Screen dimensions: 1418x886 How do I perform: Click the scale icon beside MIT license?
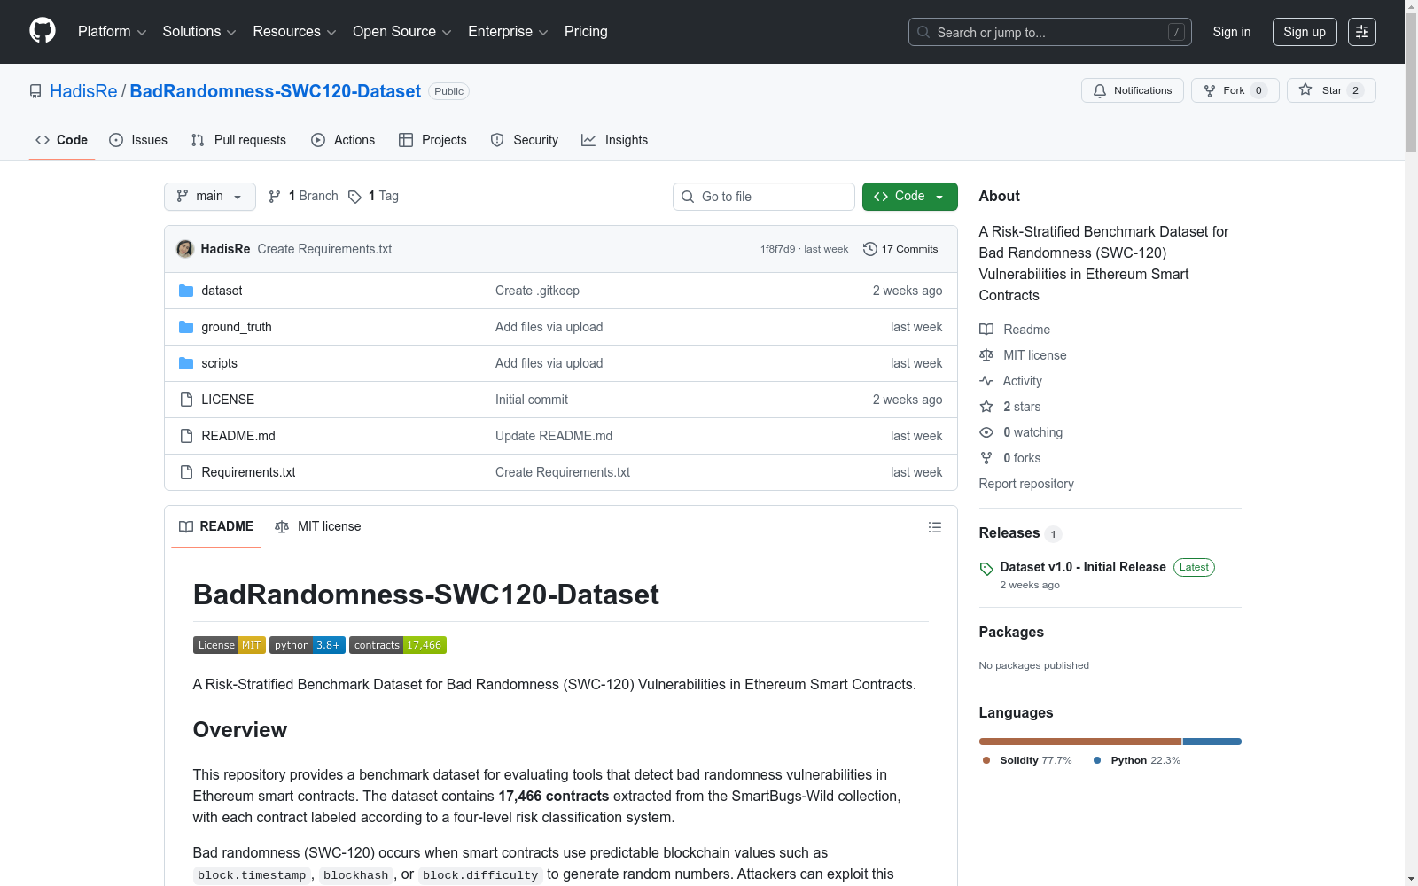pyautogui.click(x=986, y=355)
